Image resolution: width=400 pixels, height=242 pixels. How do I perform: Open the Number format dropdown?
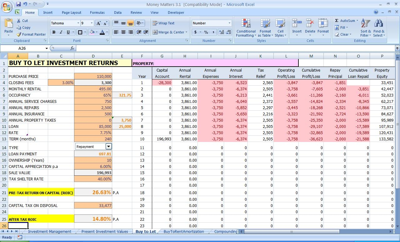point(229,23)
